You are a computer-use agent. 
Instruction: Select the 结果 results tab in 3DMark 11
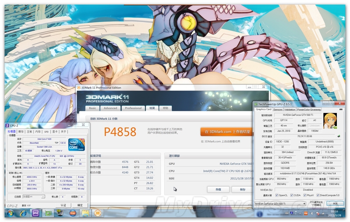point(152,108)
